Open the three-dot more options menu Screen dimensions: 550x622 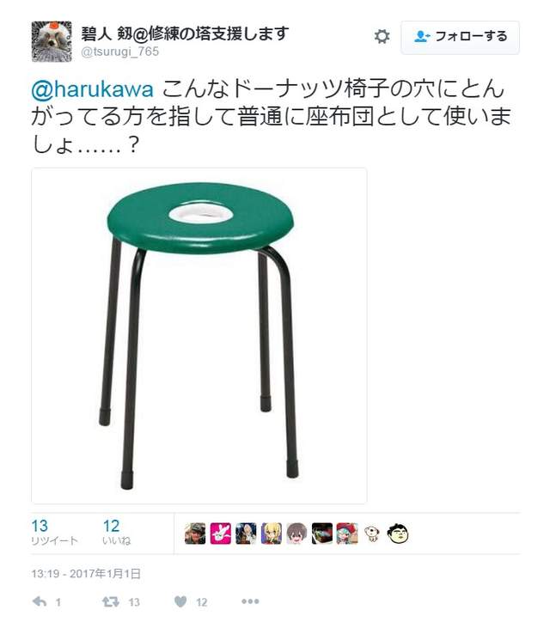[250, 601]
